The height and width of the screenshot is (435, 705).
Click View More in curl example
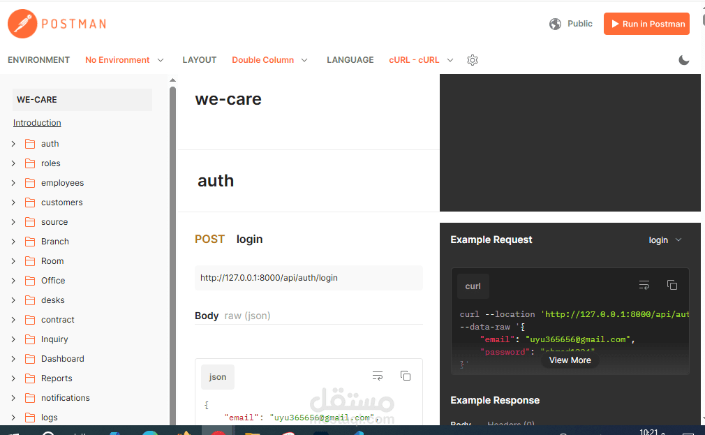click(570, 360)
